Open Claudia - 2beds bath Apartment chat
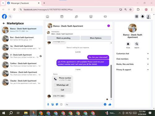Screen dimensions: 155x116 click(x=22, y=82)
